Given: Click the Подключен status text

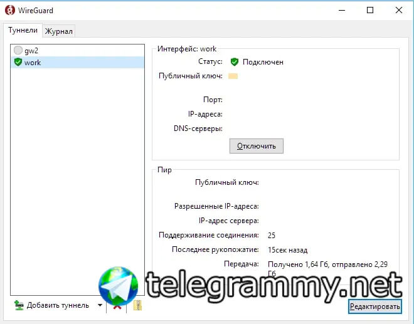Looking at the screenshot, I should pyautogui.click(x=263, y=62).
